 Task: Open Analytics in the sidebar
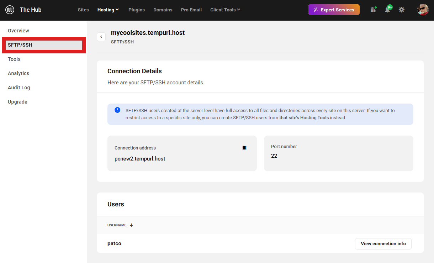pyautogui.click(x=18, y=73)
